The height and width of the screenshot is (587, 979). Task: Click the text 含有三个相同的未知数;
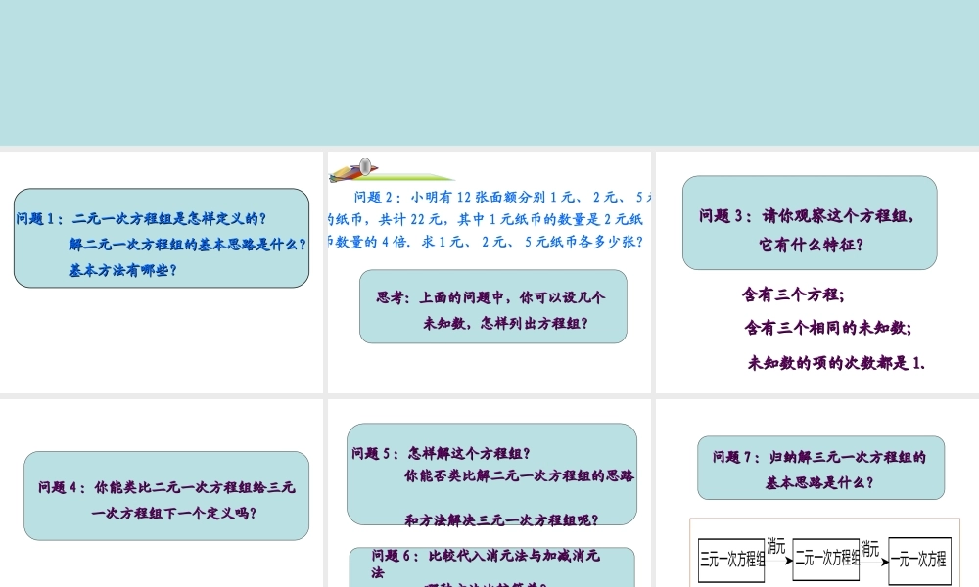pos(828,328)
